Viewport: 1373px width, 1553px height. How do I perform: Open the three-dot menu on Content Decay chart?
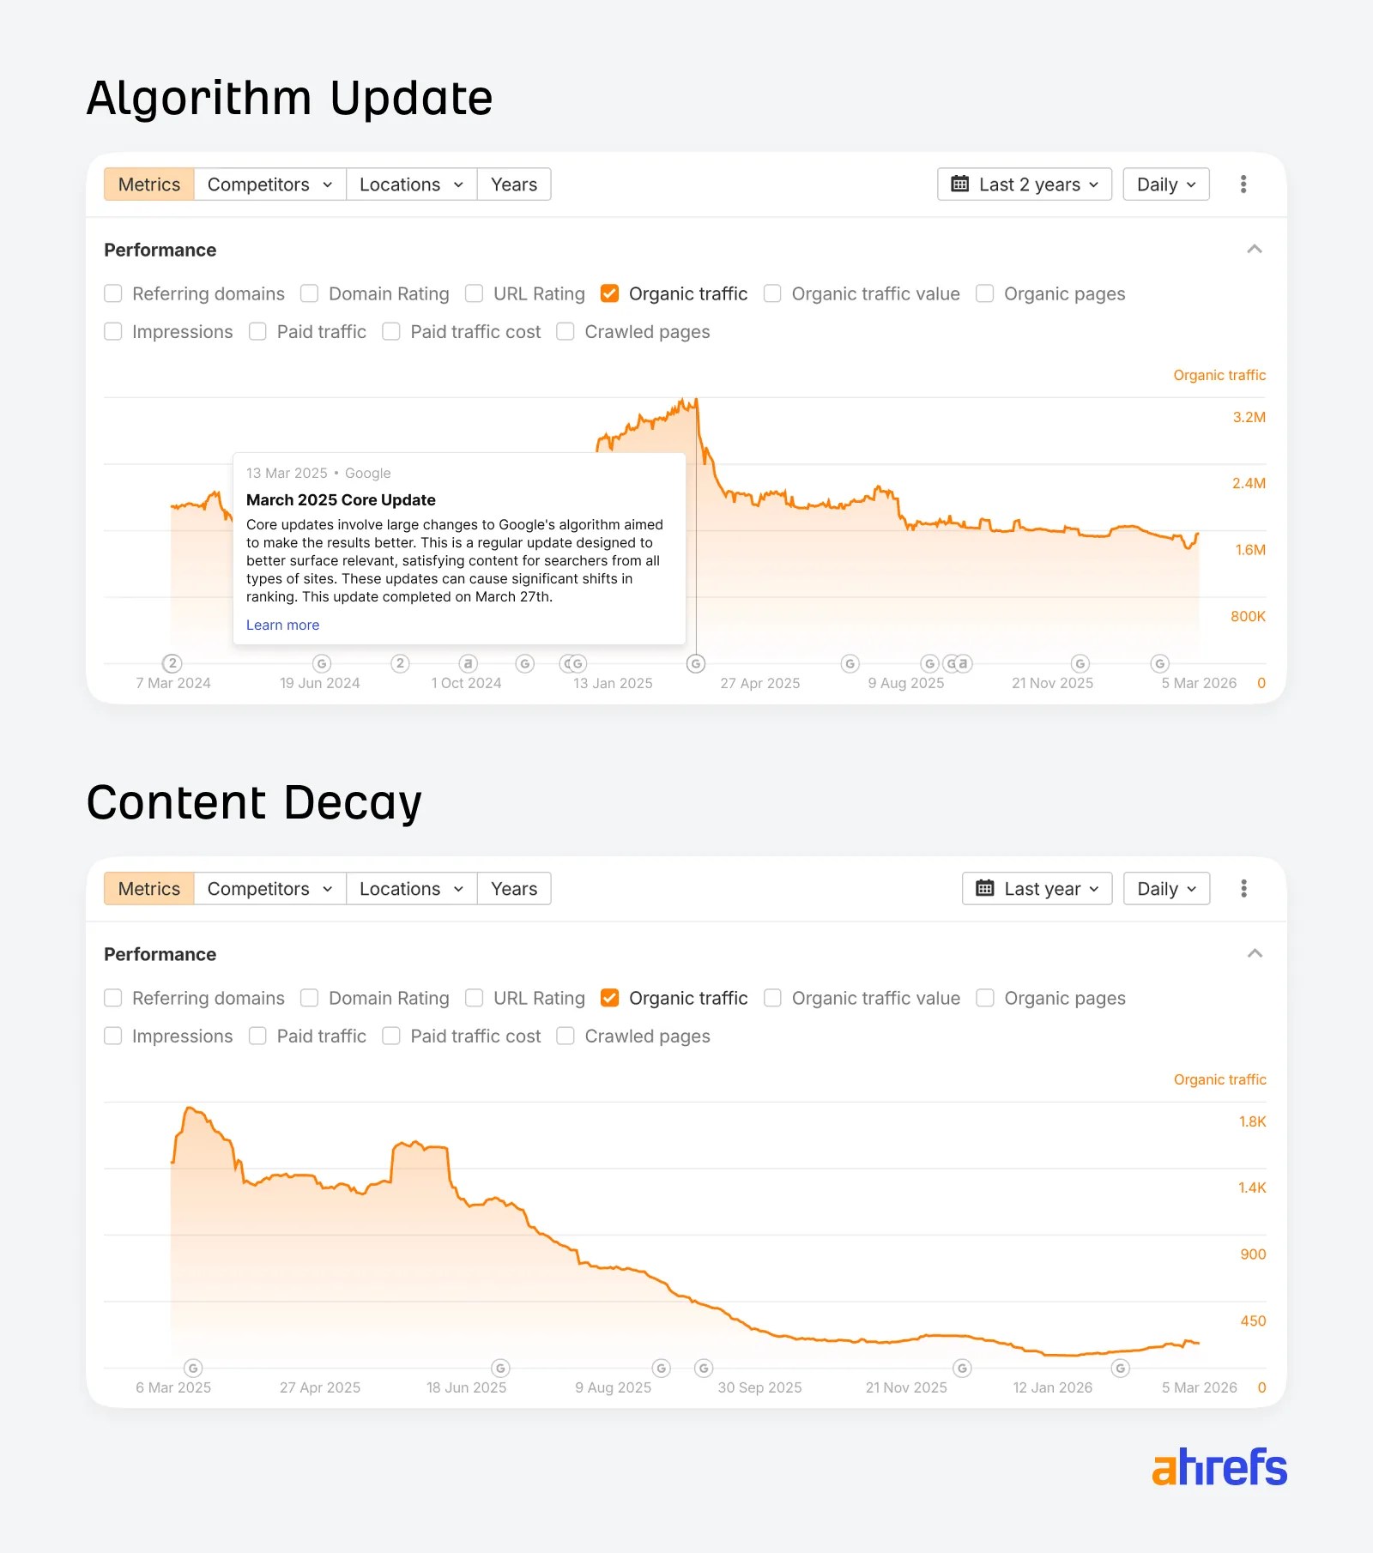tap(1243, 888)
